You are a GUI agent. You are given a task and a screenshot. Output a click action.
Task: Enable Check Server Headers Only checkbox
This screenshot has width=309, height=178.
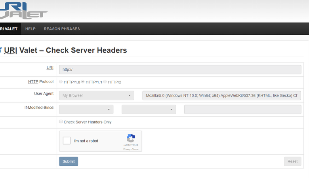pos(61,121)
